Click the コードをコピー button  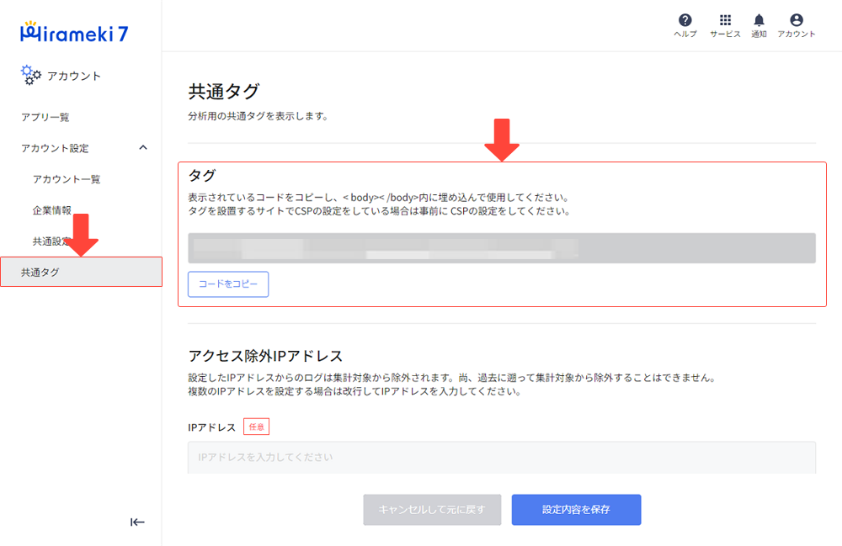click(228, 284)
